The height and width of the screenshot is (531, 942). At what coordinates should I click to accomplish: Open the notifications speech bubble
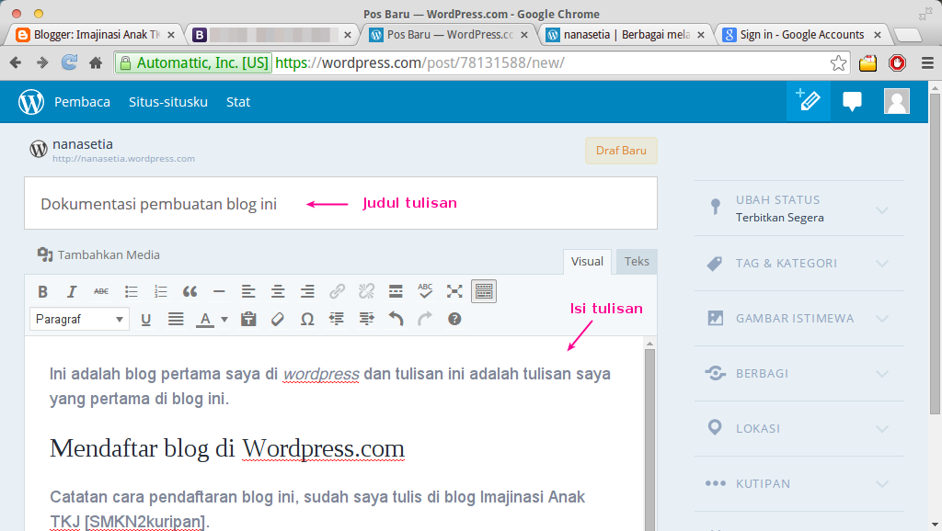pyautogui.click(x=852, y=101)
